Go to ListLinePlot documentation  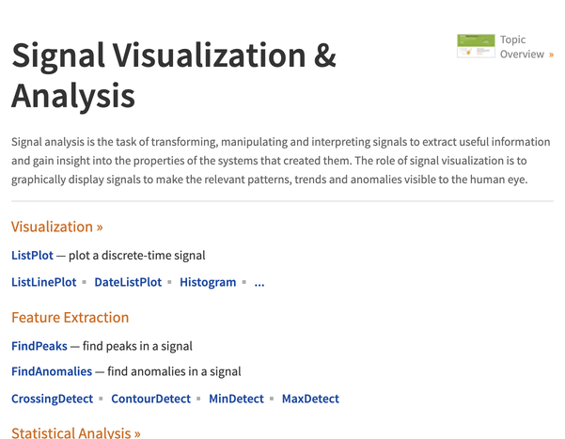[x=44, y=282]
